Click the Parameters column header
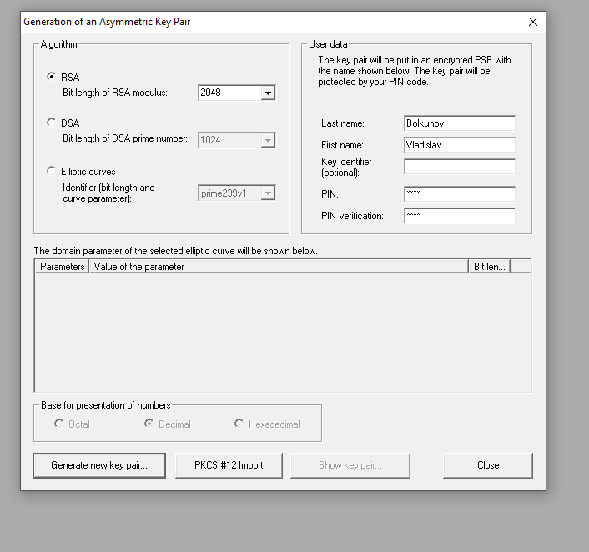Screen dimensions: 589x552 click(62, 267)
